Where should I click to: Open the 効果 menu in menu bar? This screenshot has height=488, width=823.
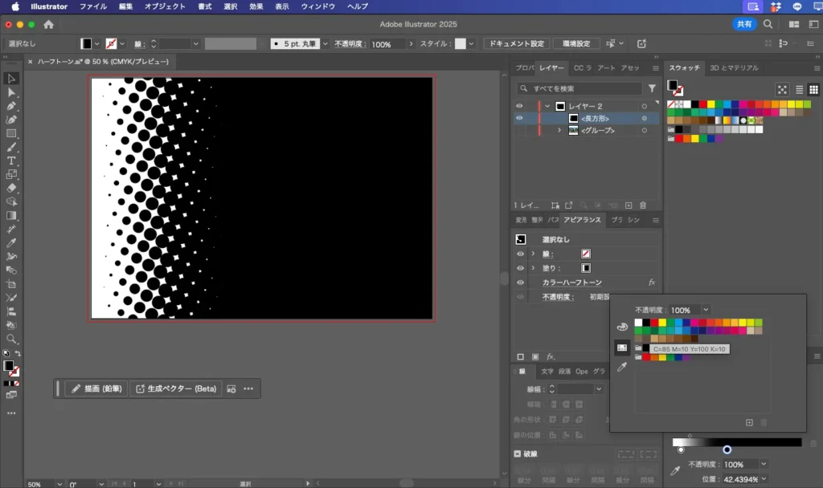click(x=256, y=6)
